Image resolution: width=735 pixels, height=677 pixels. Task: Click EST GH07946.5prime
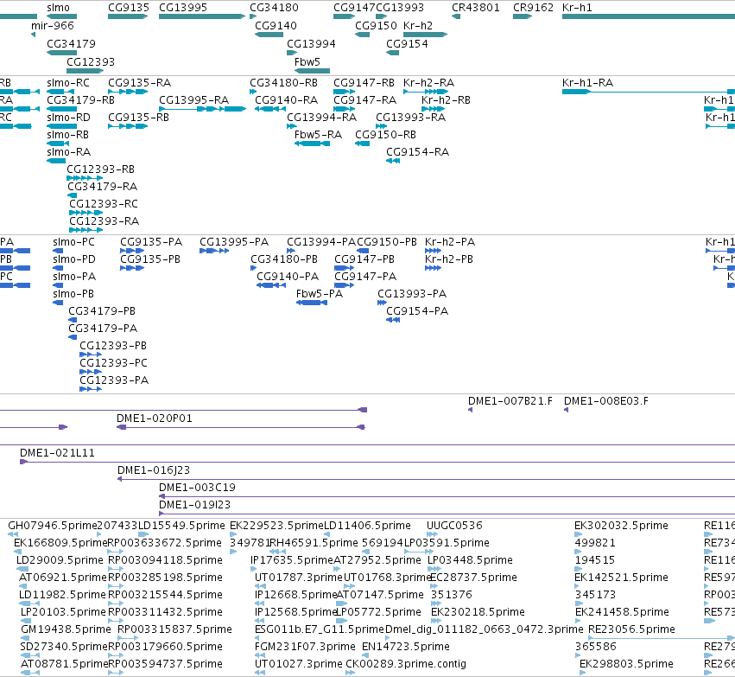tap(53, 526)
